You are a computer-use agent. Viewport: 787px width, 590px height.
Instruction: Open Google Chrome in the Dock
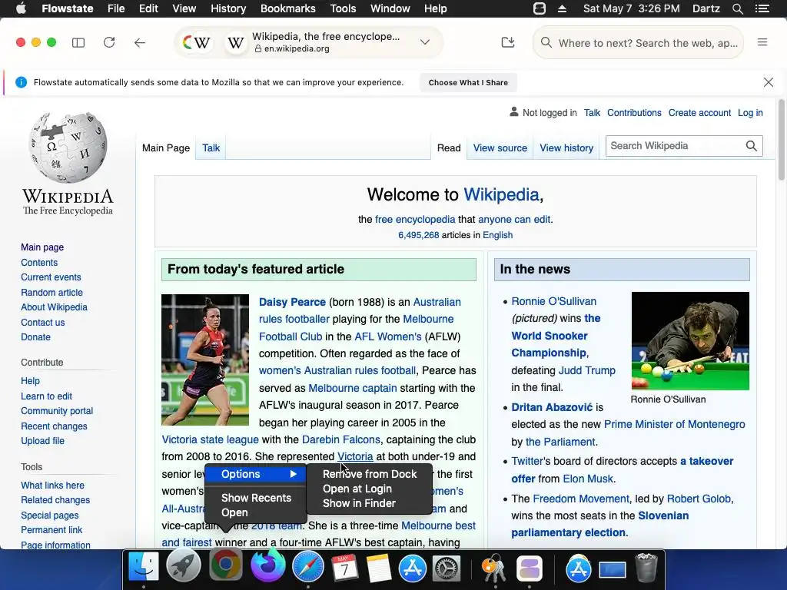[x=225, y=565]
